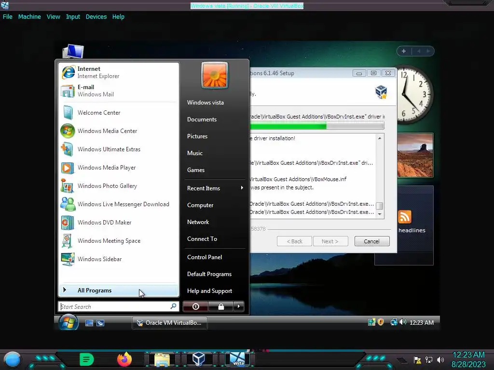Expand All Programs list

coord(119,291)
